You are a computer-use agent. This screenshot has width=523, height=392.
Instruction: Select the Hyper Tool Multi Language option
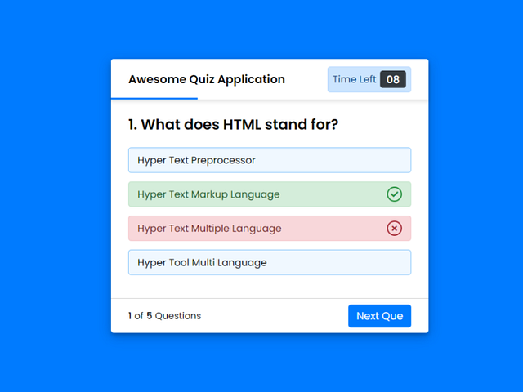point(270,263)
